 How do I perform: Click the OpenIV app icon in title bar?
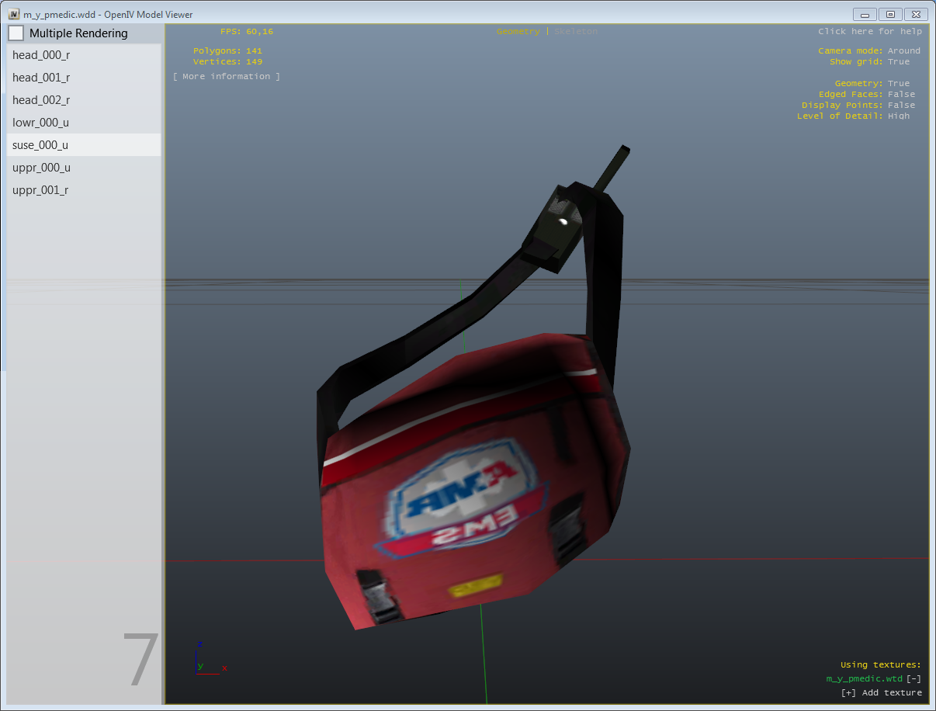pos(14,14)
